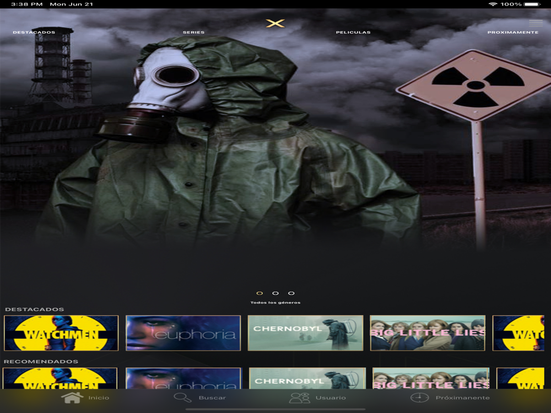Open the Buscar search tab
Screen dimensions: 551x413
[200, 398]
